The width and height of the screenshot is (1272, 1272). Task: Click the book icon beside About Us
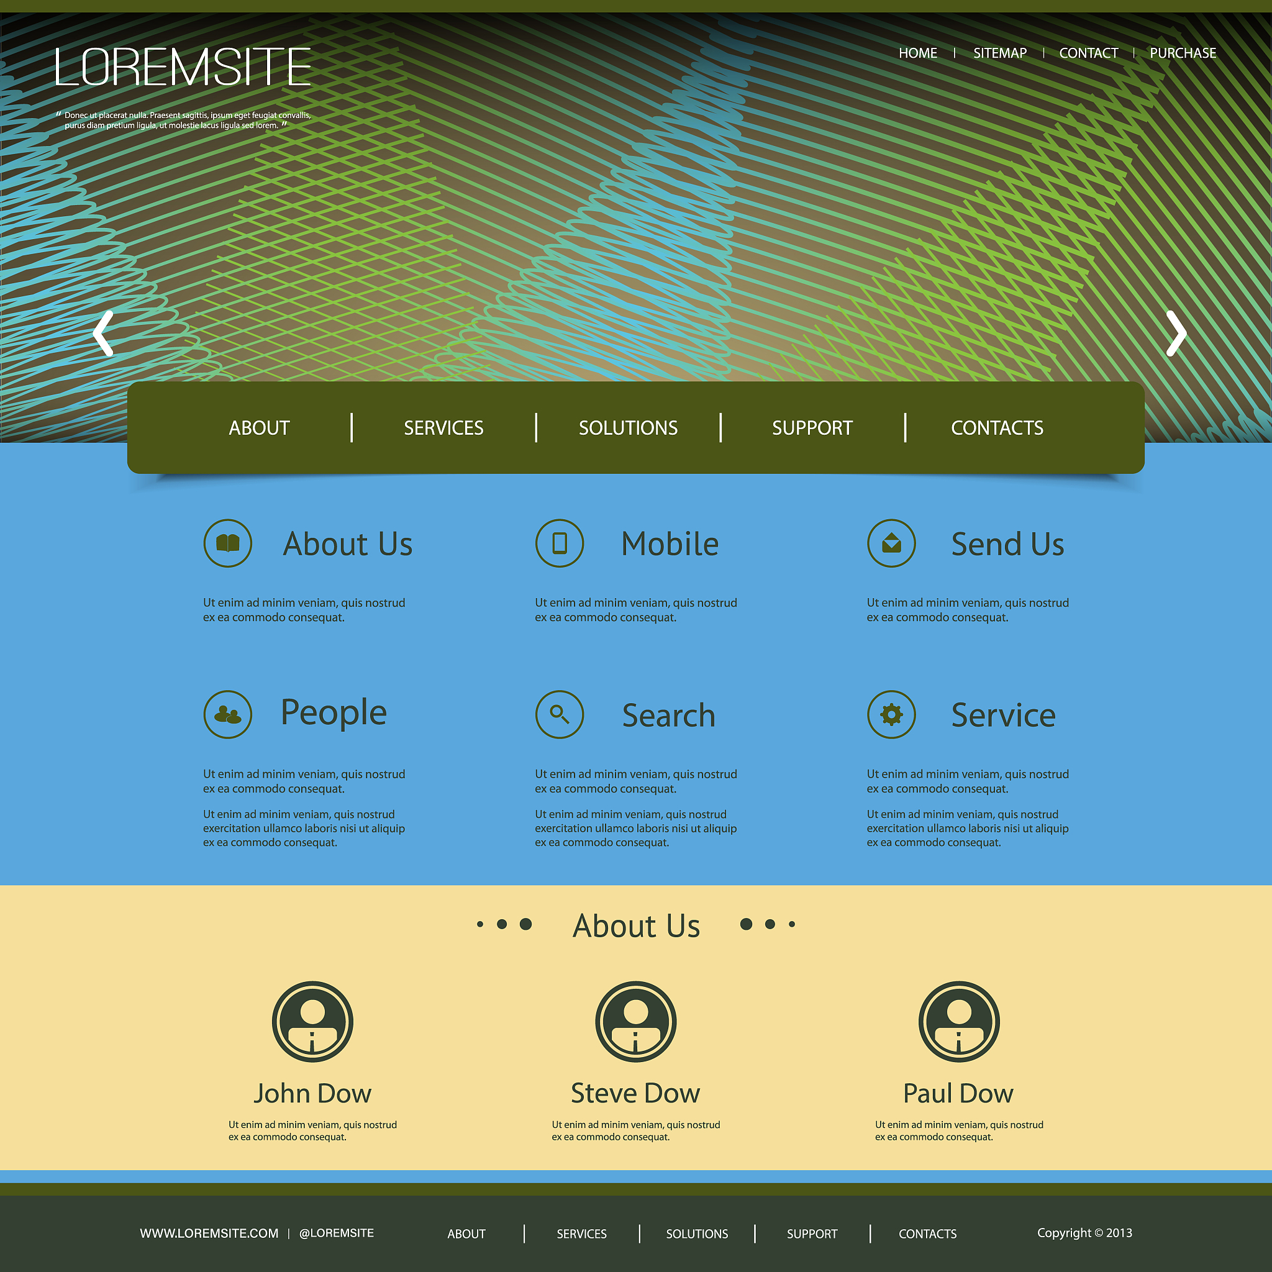pos(228,543)
